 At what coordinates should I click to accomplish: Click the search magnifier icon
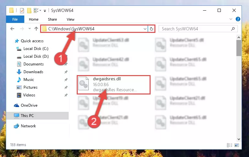[233, 29]
